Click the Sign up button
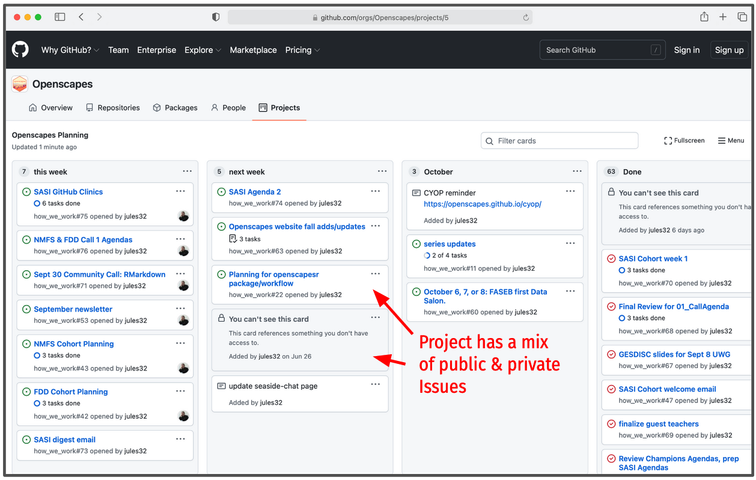 click(x=729, y=50)
